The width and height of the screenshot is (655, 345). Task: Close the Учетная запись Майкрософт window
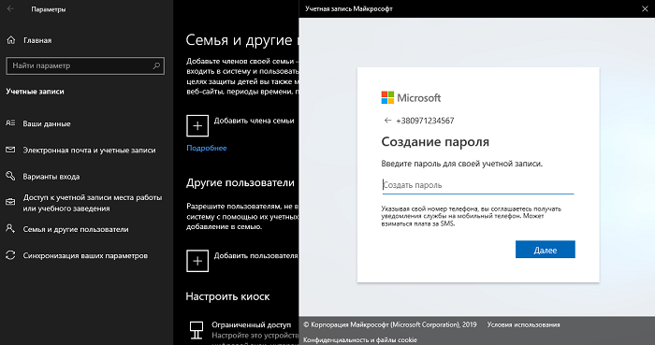click(x=645, y=8)
